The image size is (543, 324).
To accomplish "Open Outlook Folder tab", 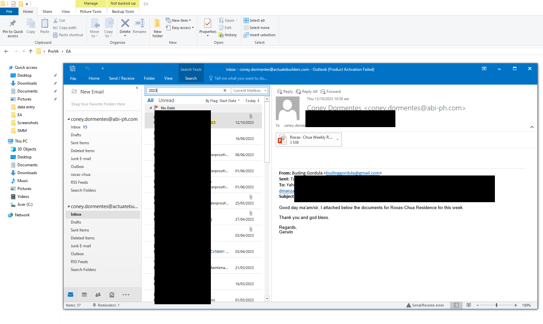I will pos(149,78).
